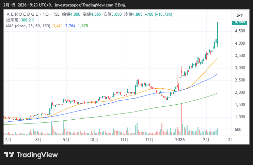Click the 1,500 price axis label

click(x=241, y=105)
